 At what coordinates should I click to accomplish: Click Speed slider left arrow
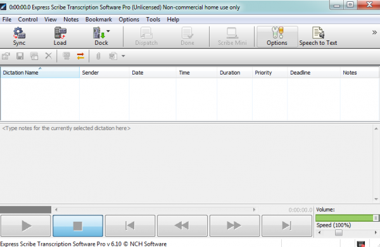[319, 232]
